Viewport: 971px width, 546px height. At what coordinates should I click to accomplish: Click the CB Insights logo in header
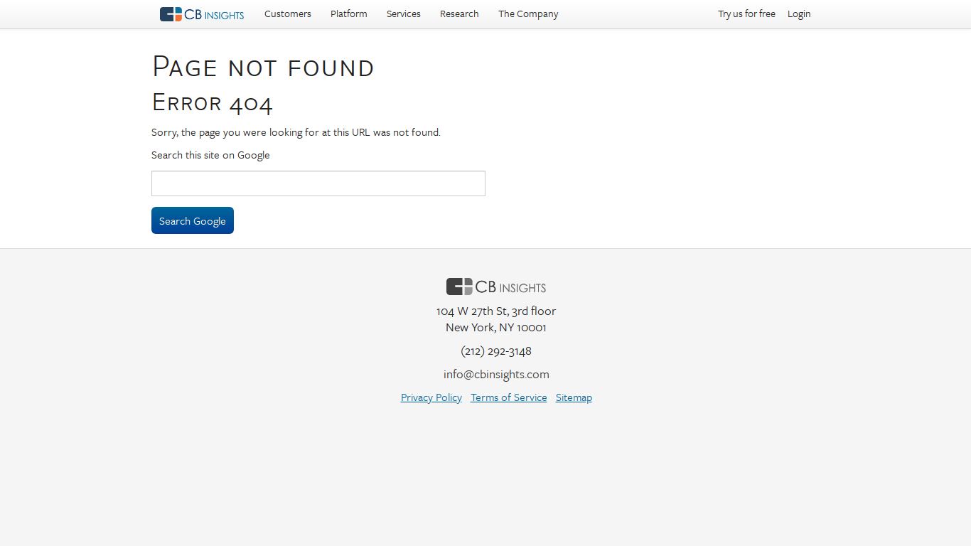click(202, 14)
